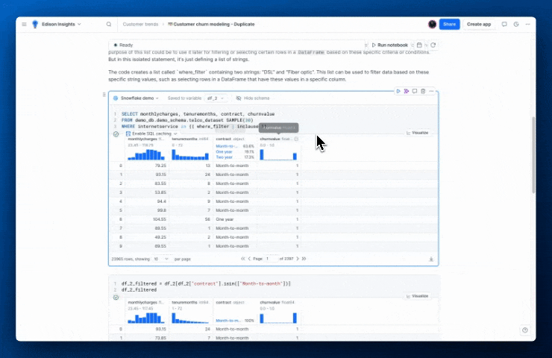Click the Ready kernel status indicator
The image size is (552, 358).
tap(123, 45)
